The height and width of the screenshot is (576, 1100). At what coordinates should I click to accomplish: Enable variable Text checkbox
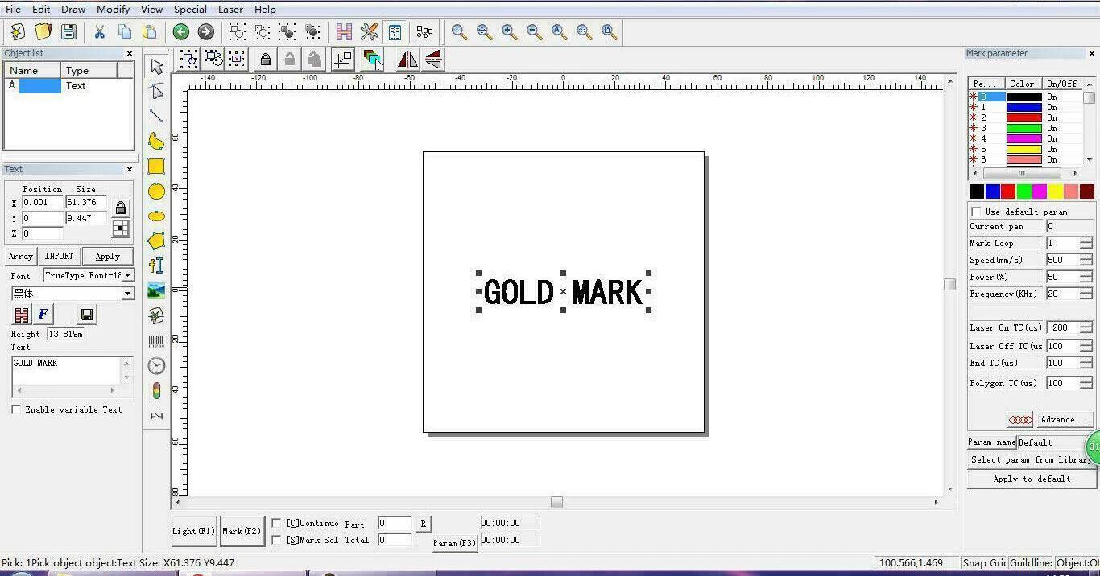coord(16,410)
